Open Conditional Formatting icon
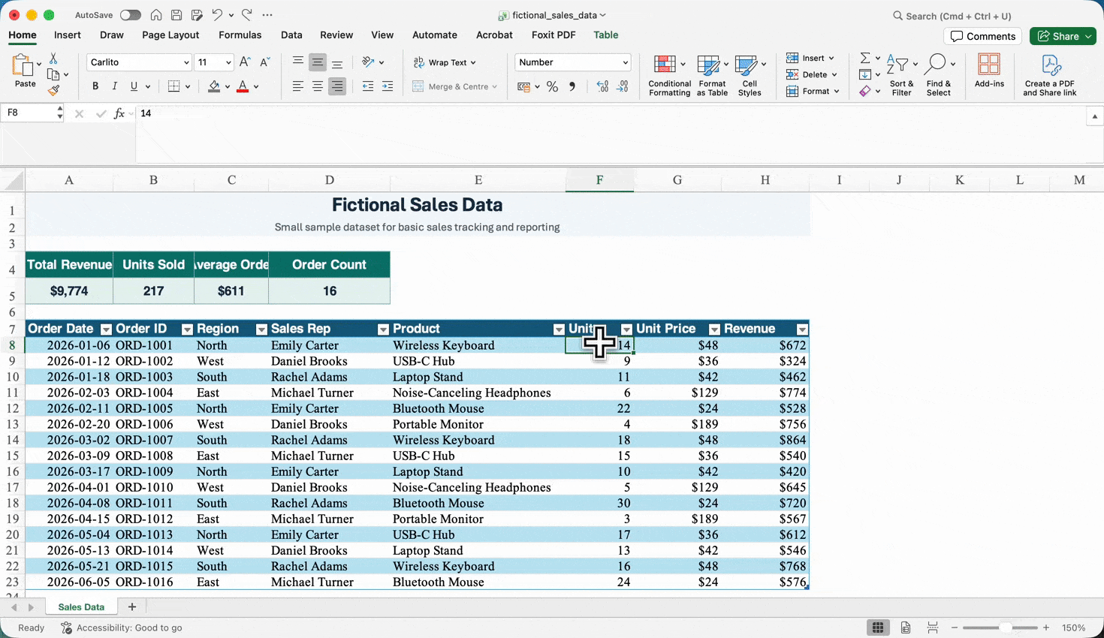The width and height of the screenshot is (1104, 638). point(664,65)
